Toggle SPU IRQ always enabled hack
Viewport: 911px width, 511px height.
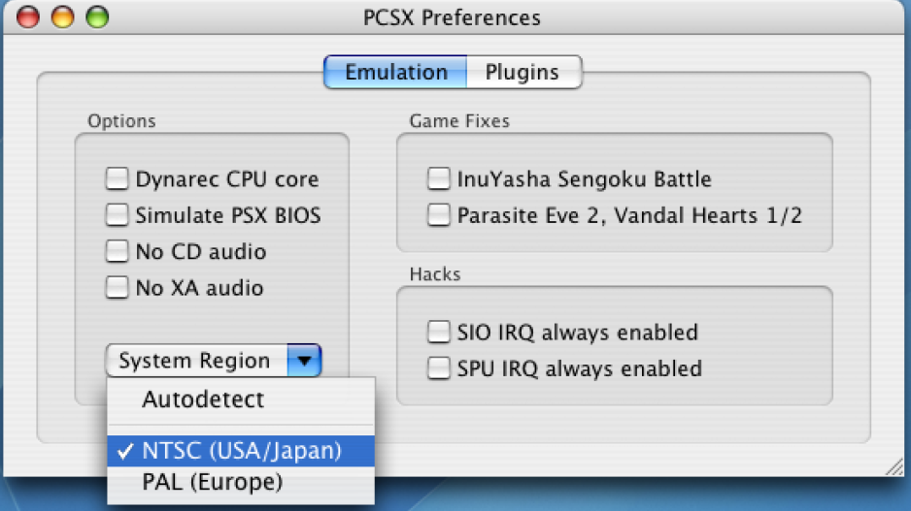[439, 367]
